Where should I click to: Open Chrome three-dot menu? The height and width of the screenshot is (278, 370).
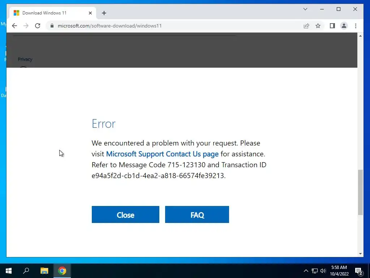(356, 26)
